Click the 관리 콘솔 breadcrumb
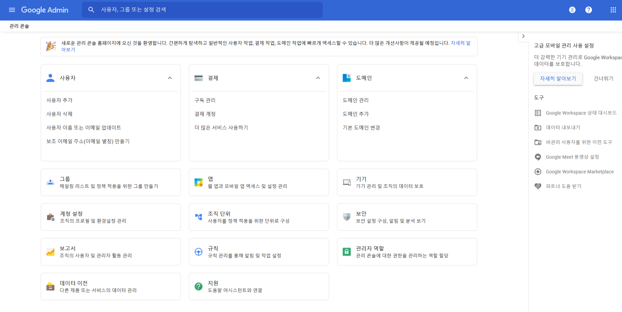Viewport: 622px width, 312px height. [x=19, y=26]
